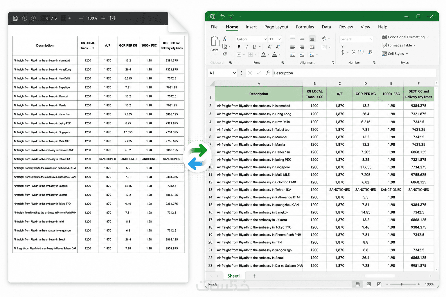Click the Page Break Preview status bar icon
Screen dimensions: 446x297
pos(379,284)
